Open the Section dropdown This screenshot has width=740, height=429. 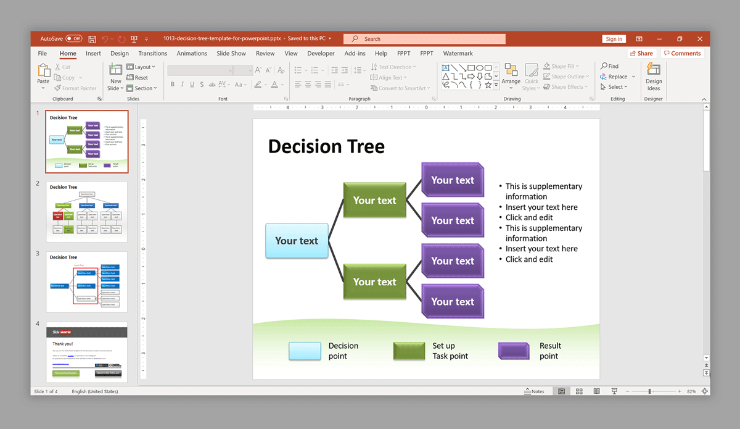(x=142, y=88)
